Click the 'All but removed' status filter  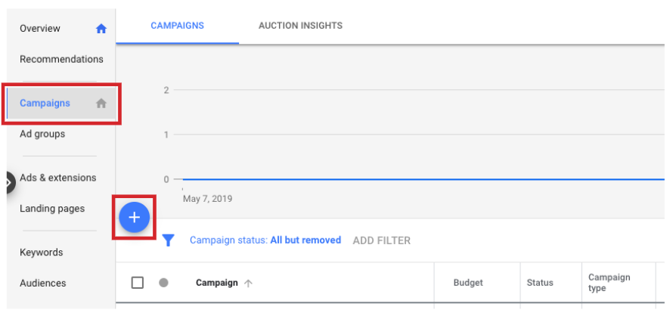click(x=306, y=240)
